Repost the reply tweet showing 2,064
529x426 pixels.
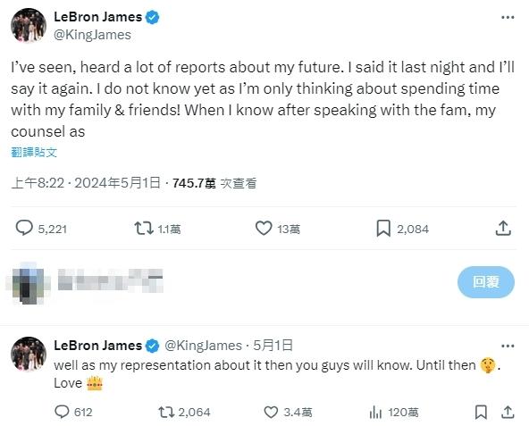point(166,413)
